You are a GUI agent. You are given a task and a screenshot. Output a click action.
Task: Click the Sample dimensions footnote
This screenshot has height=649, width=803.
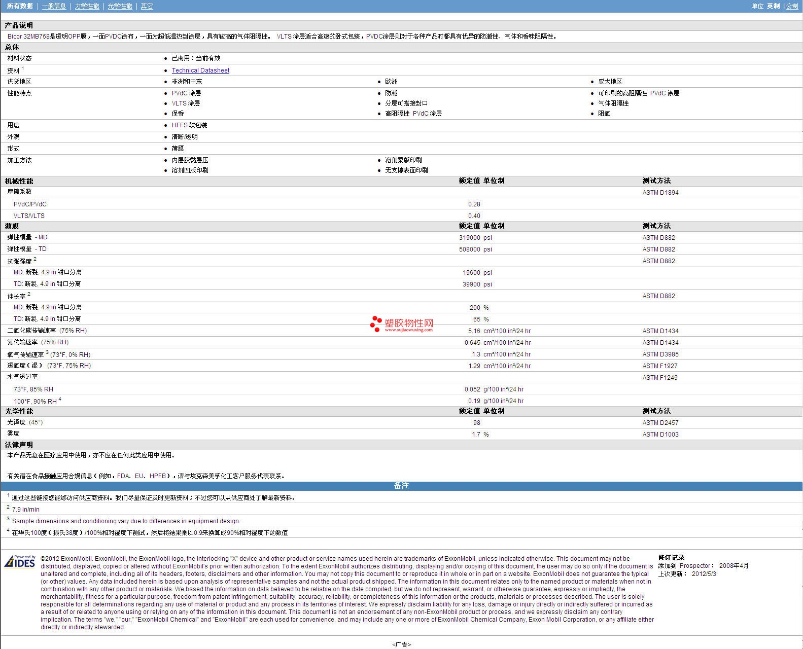[x=126, y=521]
